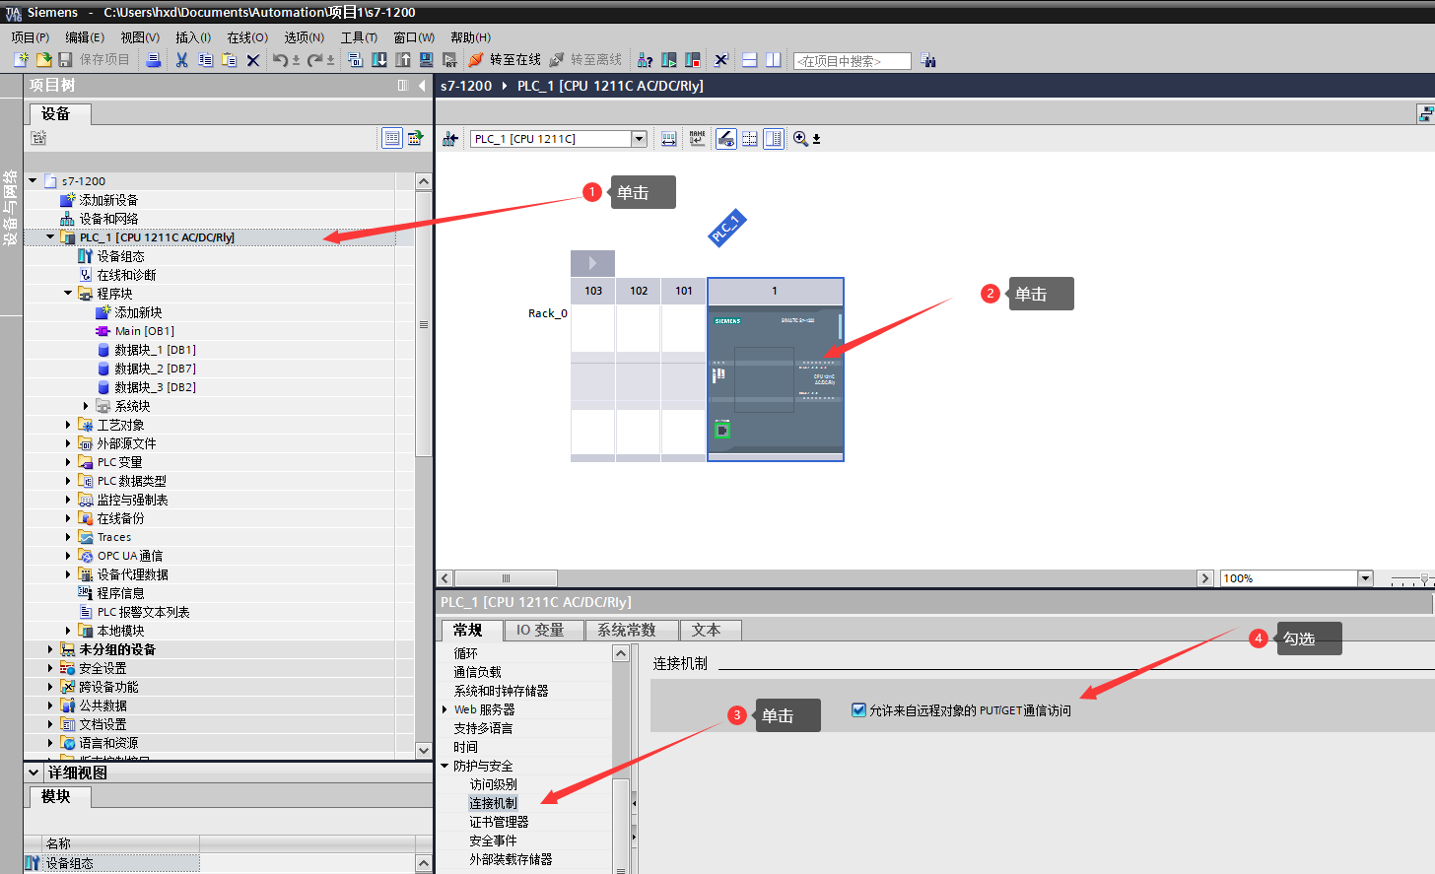Screen dimensions: 1435x874
Task: Click the start runtime RT icon
Action: (x=449, y=60)
